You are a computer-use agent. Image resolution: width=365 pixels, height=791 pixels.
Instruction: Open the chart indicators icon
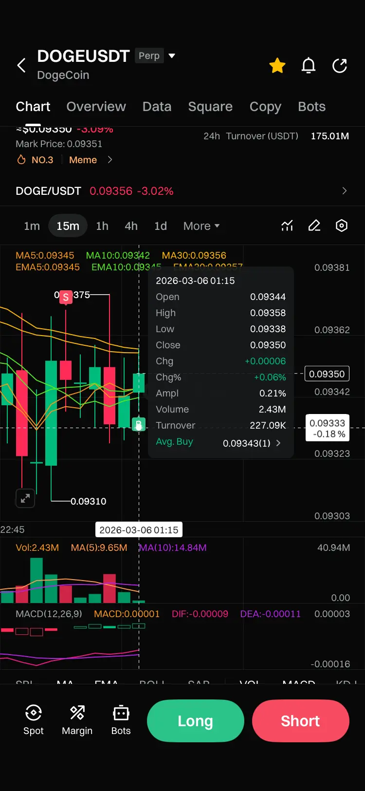pyautogui.click(x=287, y=226)
